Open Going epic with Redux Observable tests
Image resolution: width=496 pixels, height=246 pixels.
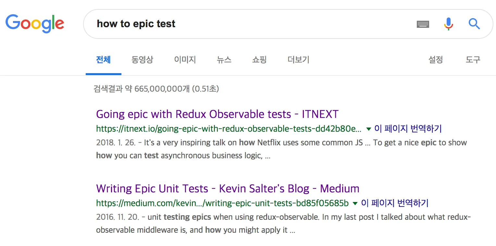click(x=217, y=114)
